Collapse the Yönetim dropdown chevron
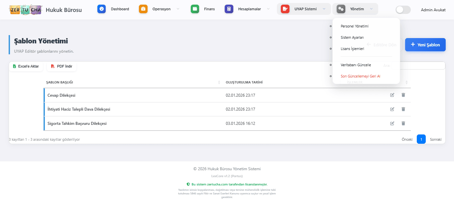 point(371,9)
